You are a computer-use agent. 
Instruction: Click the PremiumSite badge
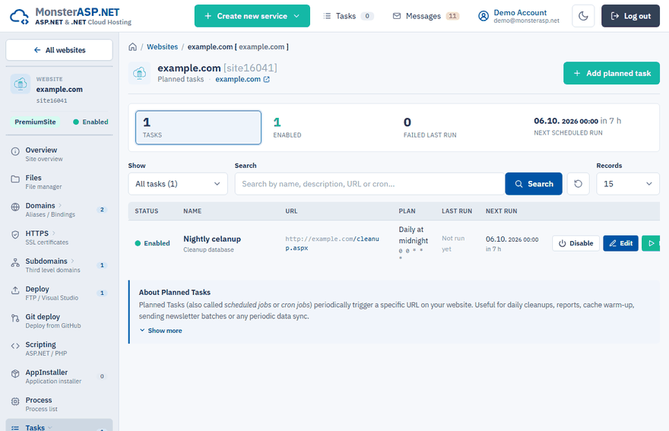tap(36, 122)
